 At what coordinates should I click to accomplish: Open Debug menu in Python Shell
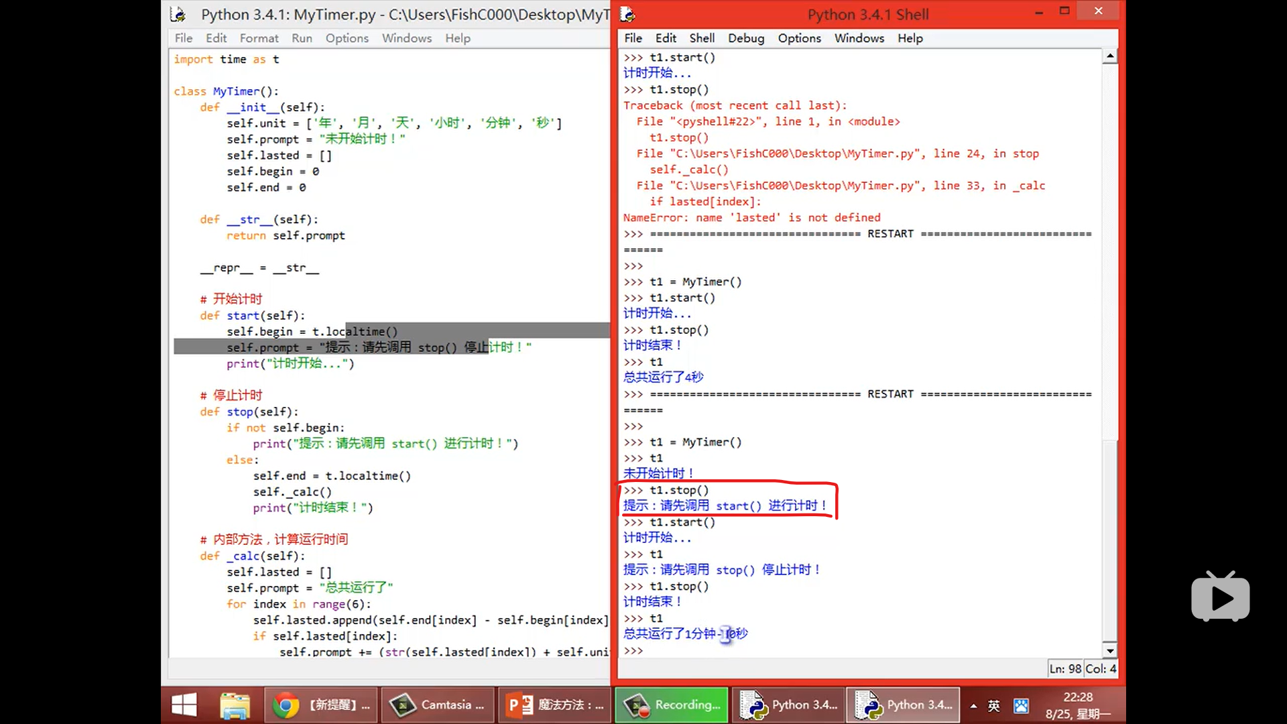pos(746,38)
